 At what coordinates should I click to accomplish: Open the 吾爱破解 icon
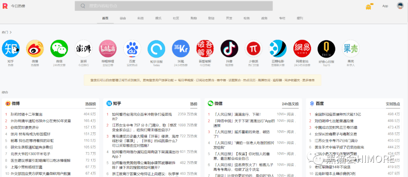tap(205, 49)
